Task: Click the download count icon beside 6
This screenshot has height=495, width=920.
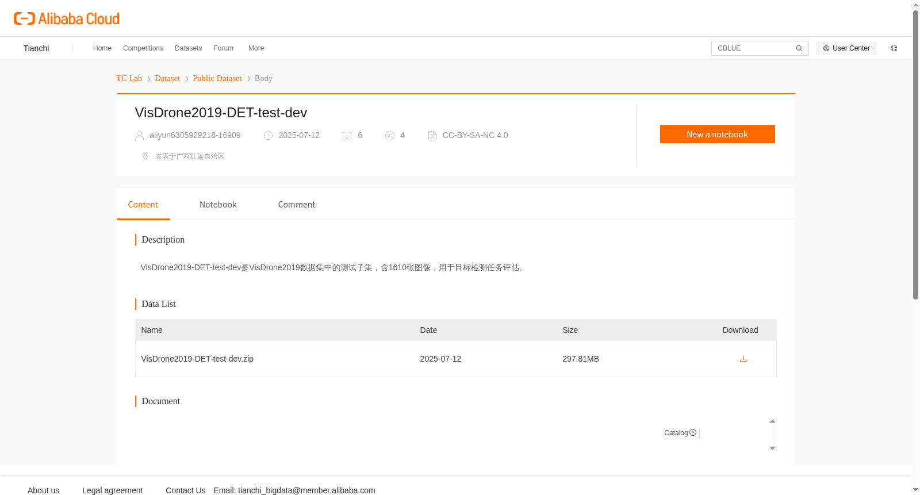Action: click(347, 136)
